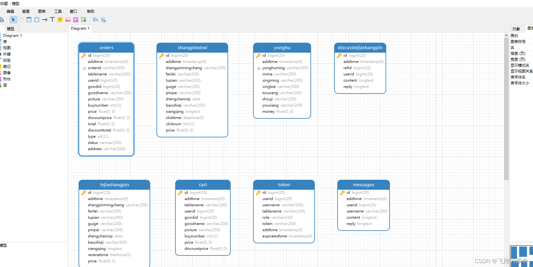533x267 pixels.
Task: Click the auto layout toolbar icon
Action: coord(96,20)
